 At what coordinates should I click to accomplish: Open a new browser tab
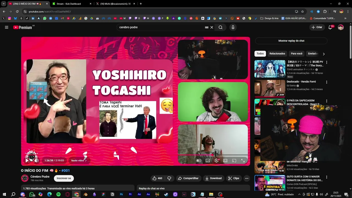(x=141, y=4)
